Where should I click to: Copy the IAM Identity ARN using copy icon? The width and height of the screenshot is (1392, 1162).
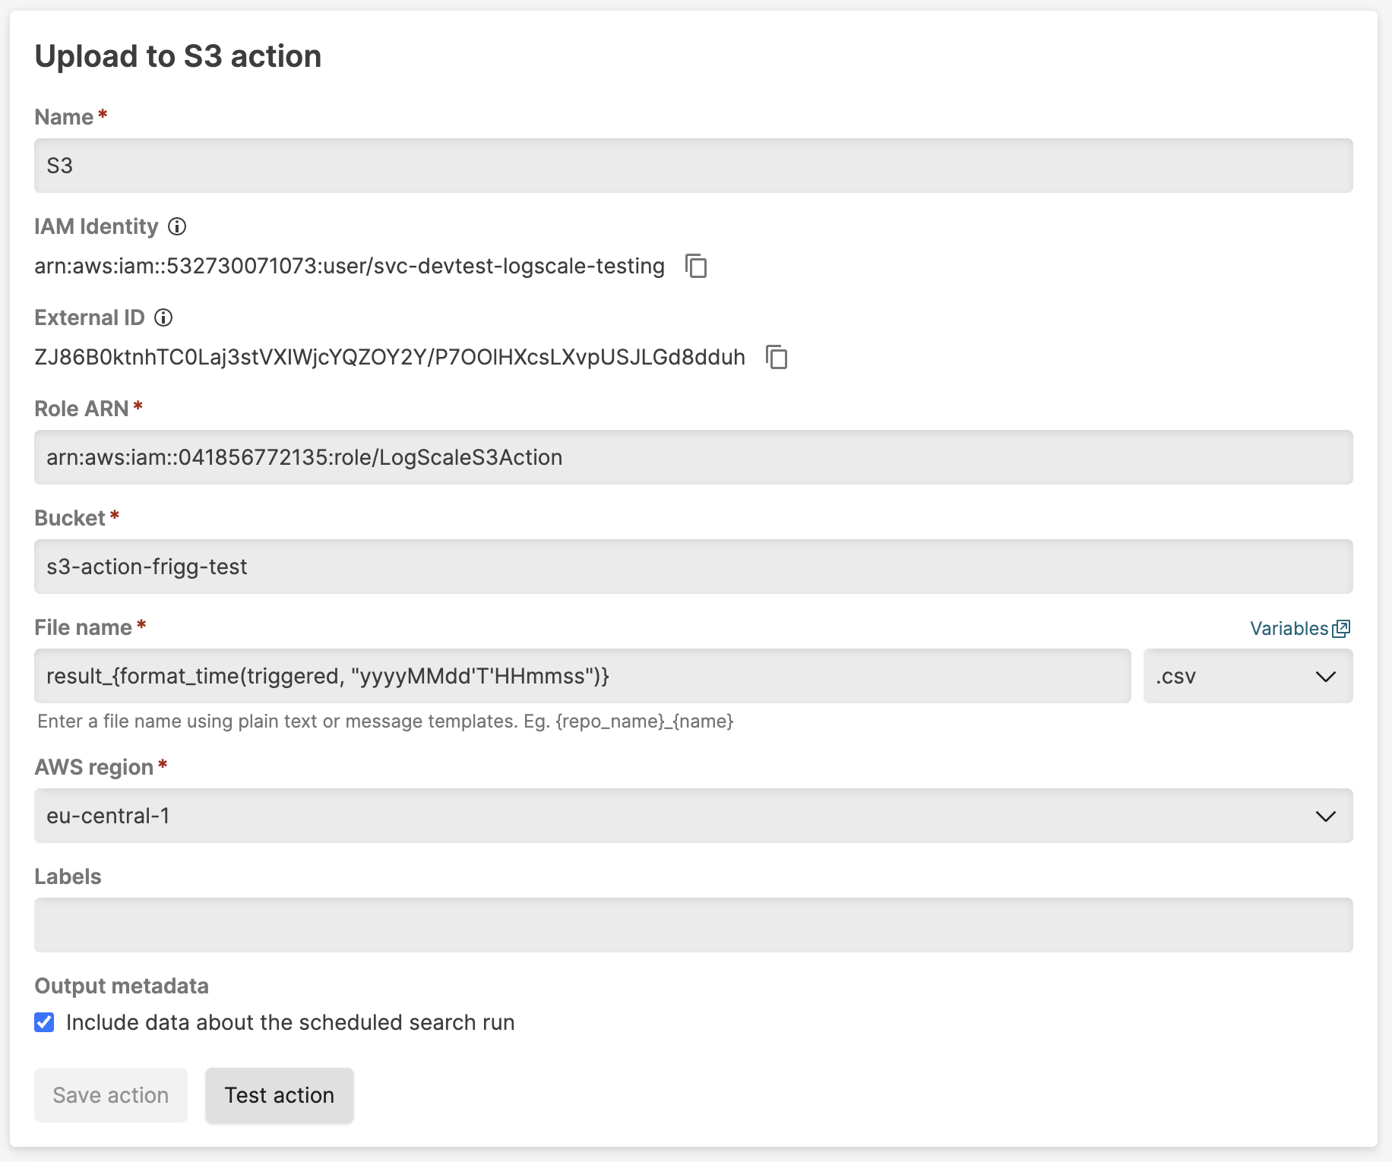[696, 266]
